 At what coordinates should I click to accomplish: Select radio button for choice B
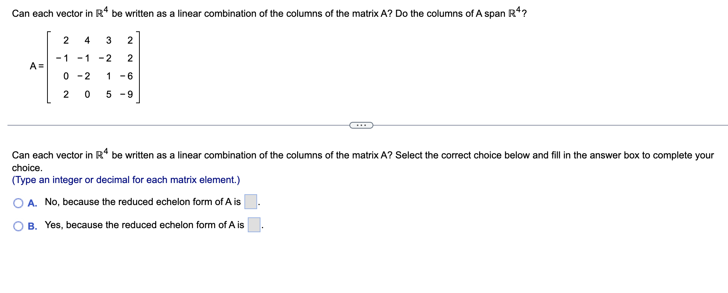point(18,226)
